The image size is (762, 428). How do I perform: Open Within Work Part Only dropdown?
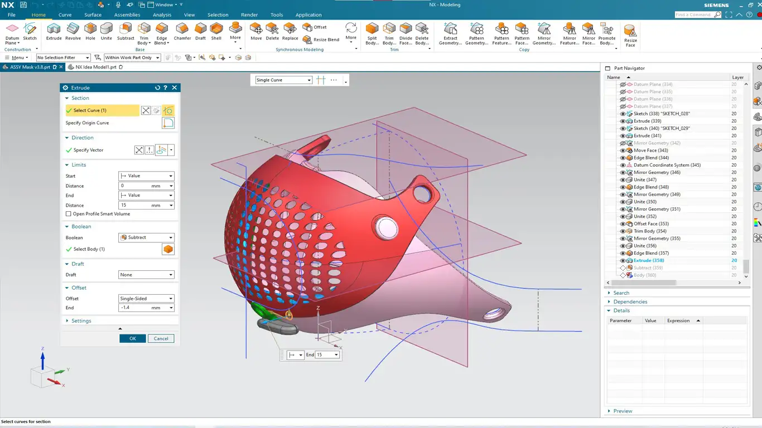[132, 57]
